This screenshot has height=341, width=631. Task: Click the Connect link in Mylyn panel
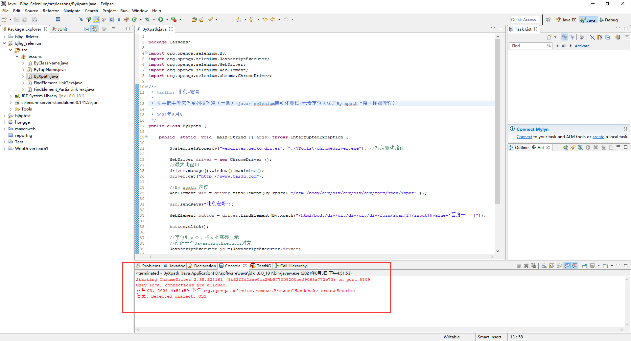point(524,137)
